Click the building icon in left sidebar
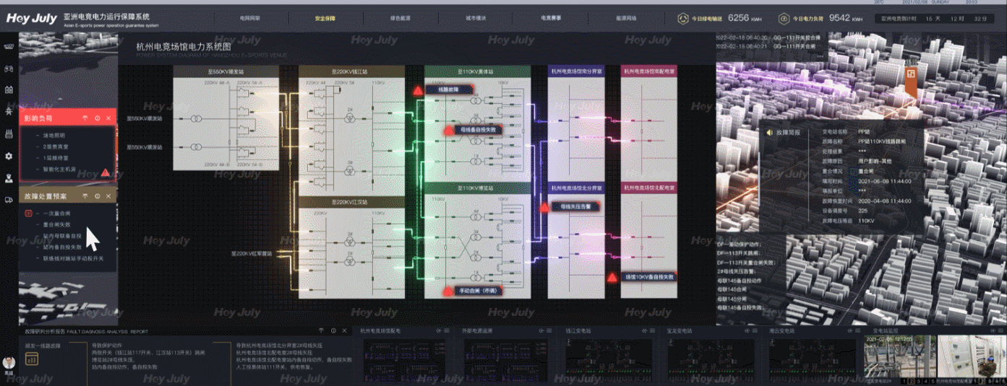Viewport: 1007px width, 386px height. coord(9,89)
